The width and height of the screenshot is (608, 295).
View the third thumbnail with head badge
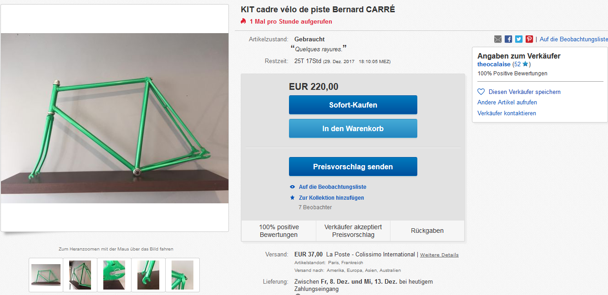pos(114,275)
